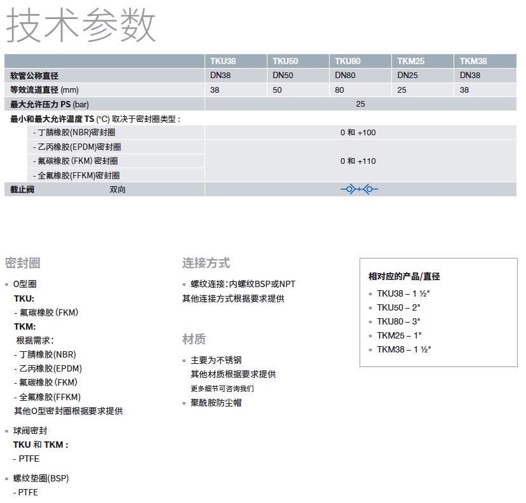Click the 等效流道直径 (mm) row label
526x503 pixels.
[44, 90]
